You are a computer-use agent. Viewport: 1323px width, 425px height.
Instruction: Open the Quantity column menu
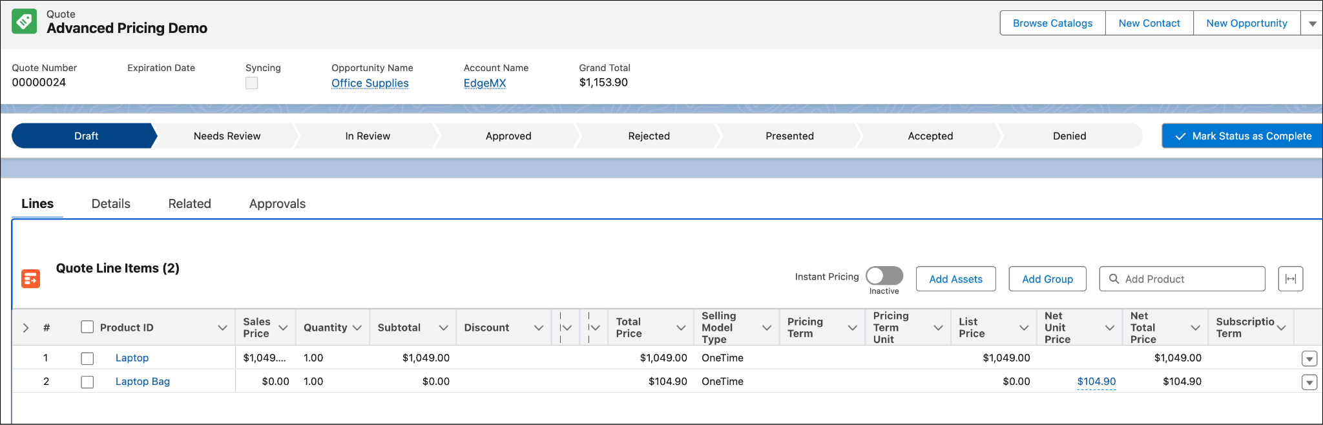coord(357,327)
